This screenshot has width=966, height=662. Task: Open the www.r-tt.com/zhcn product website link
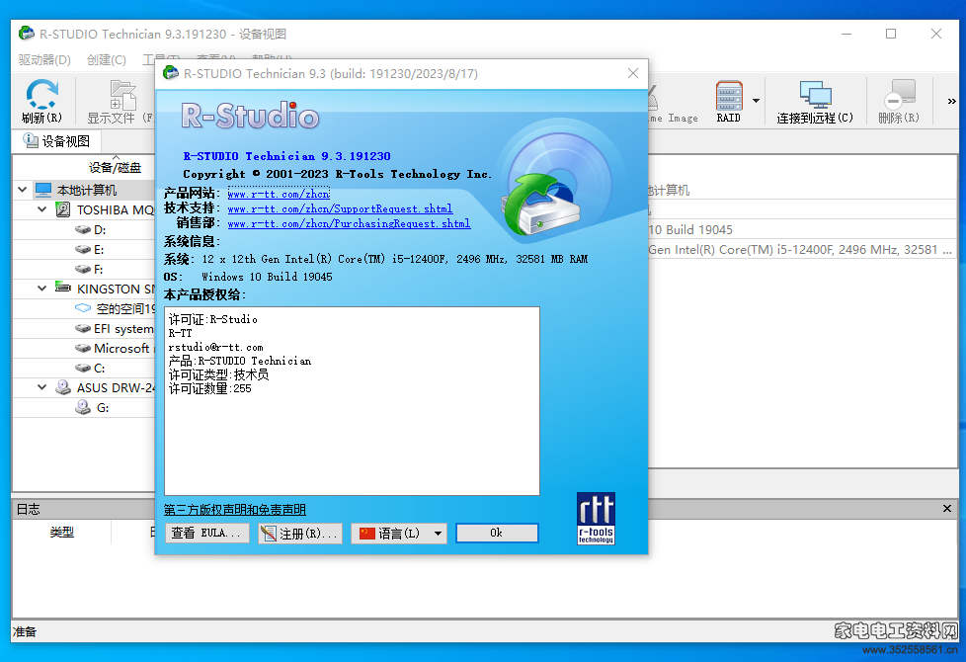click(x=279, y=195)
